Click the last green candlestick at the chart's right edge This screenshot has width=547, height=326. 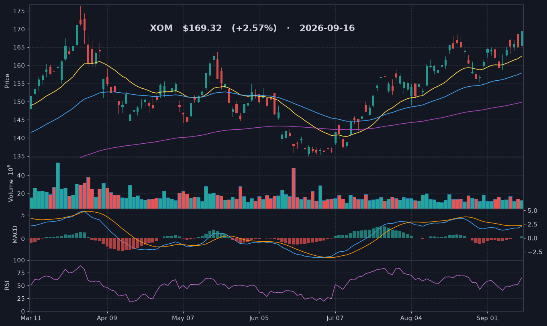pyautogui.click(x=522, y=39)
